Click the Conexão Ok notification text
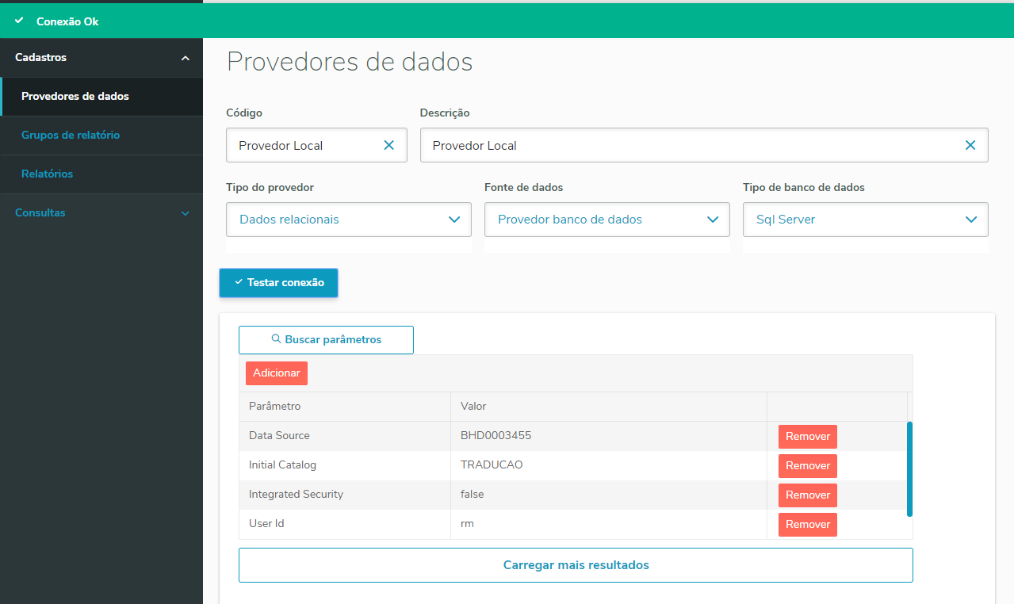 [x=67, y=21]
